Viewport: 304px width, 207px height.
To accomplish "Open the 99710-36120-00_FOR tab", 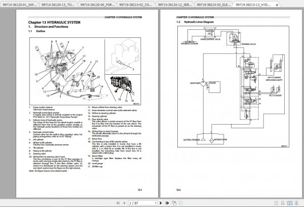I will [97, 5].
